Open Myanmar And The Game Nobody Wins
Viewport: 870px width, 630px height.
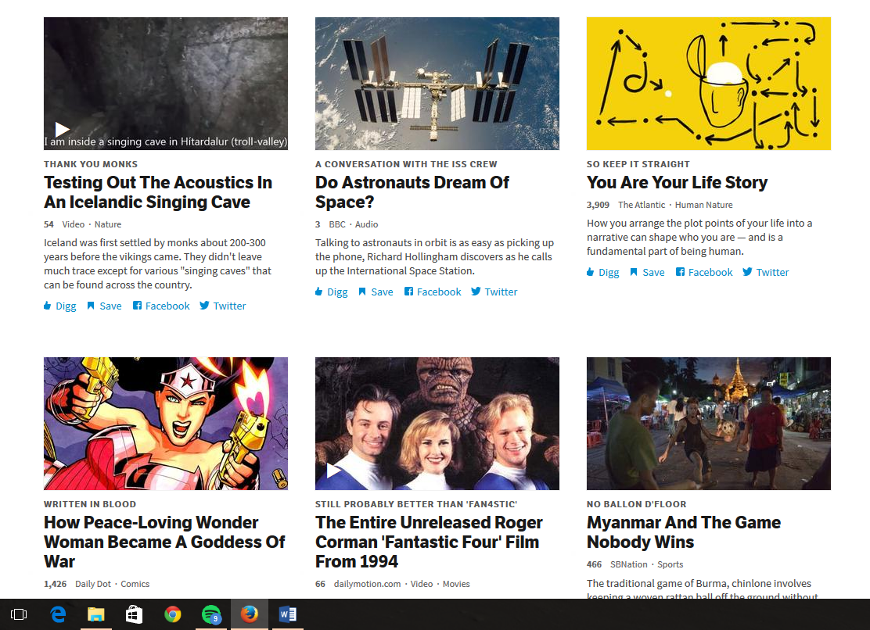[x=684, y=532]
